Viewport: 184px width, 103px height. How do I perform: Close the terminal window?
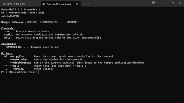pos(180,3)
